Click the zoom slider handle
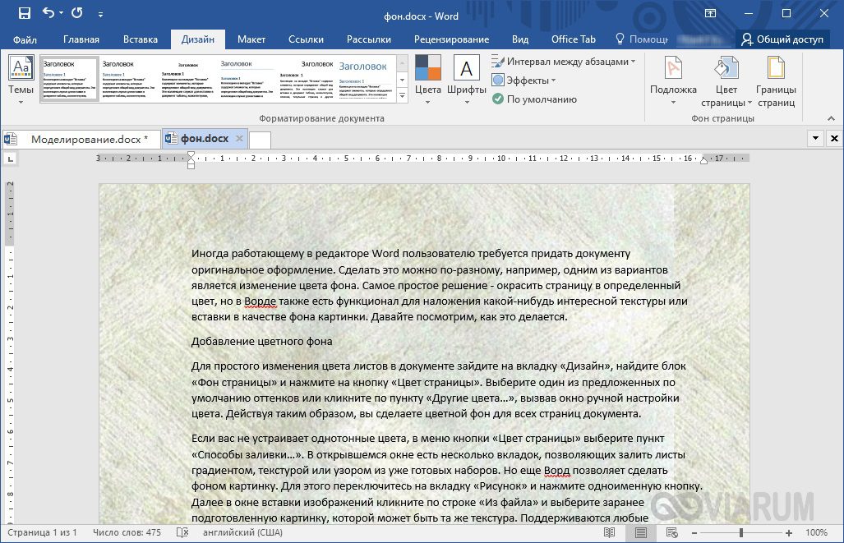This screenshot has width=844, height=543. tap(741, 533)
